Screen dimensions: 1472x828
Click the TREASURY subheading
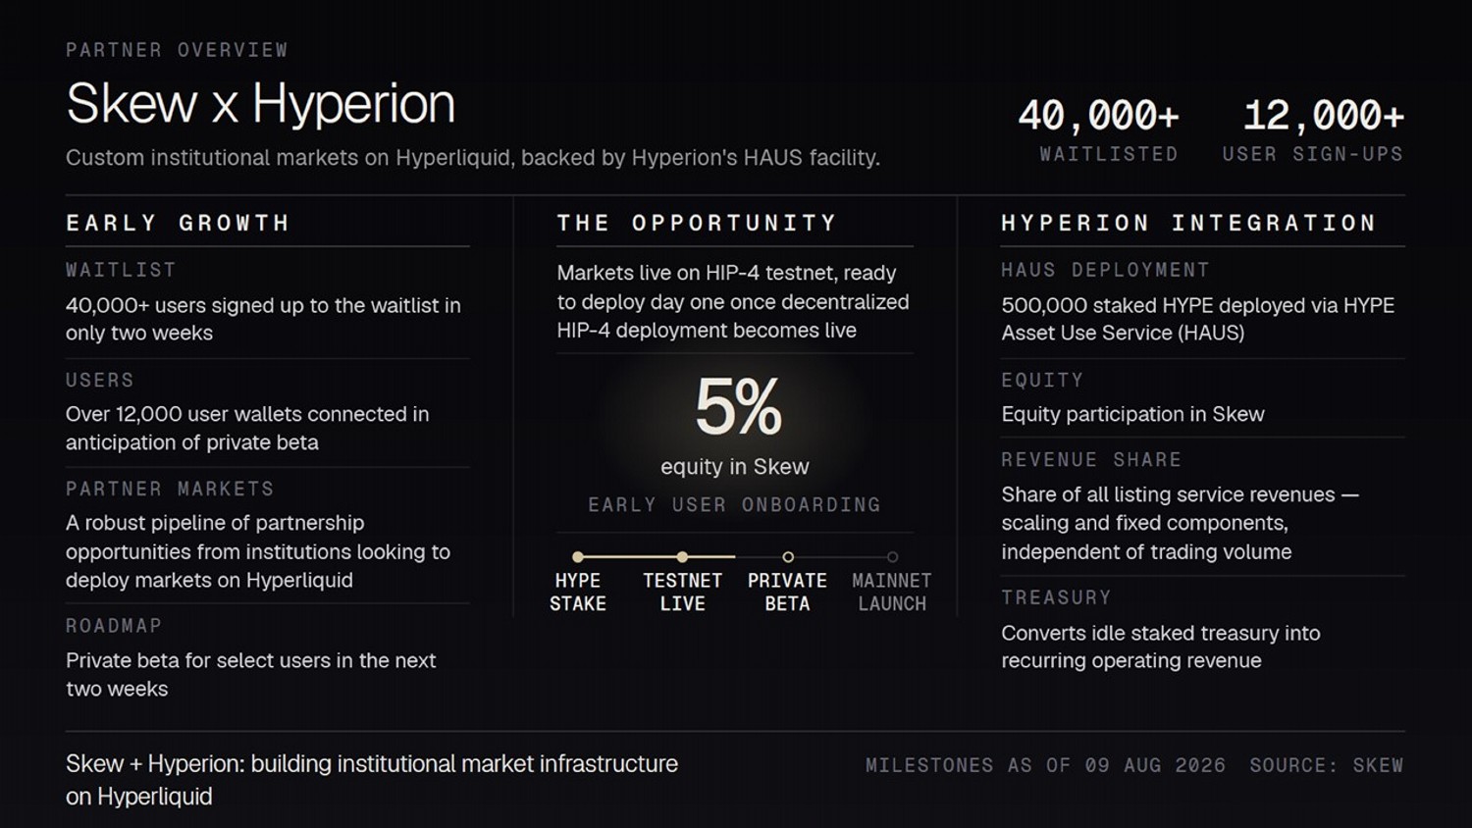click(1056, 597)
